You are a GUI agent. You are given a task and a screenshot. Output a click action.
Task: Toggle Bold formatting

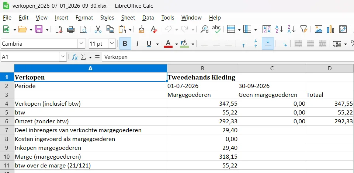click(x=125, y=43)
